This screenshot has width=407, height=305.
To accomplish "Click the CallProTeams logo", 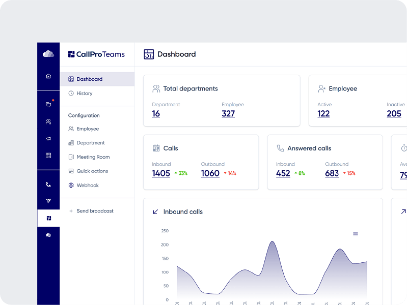I will point(96,54).
